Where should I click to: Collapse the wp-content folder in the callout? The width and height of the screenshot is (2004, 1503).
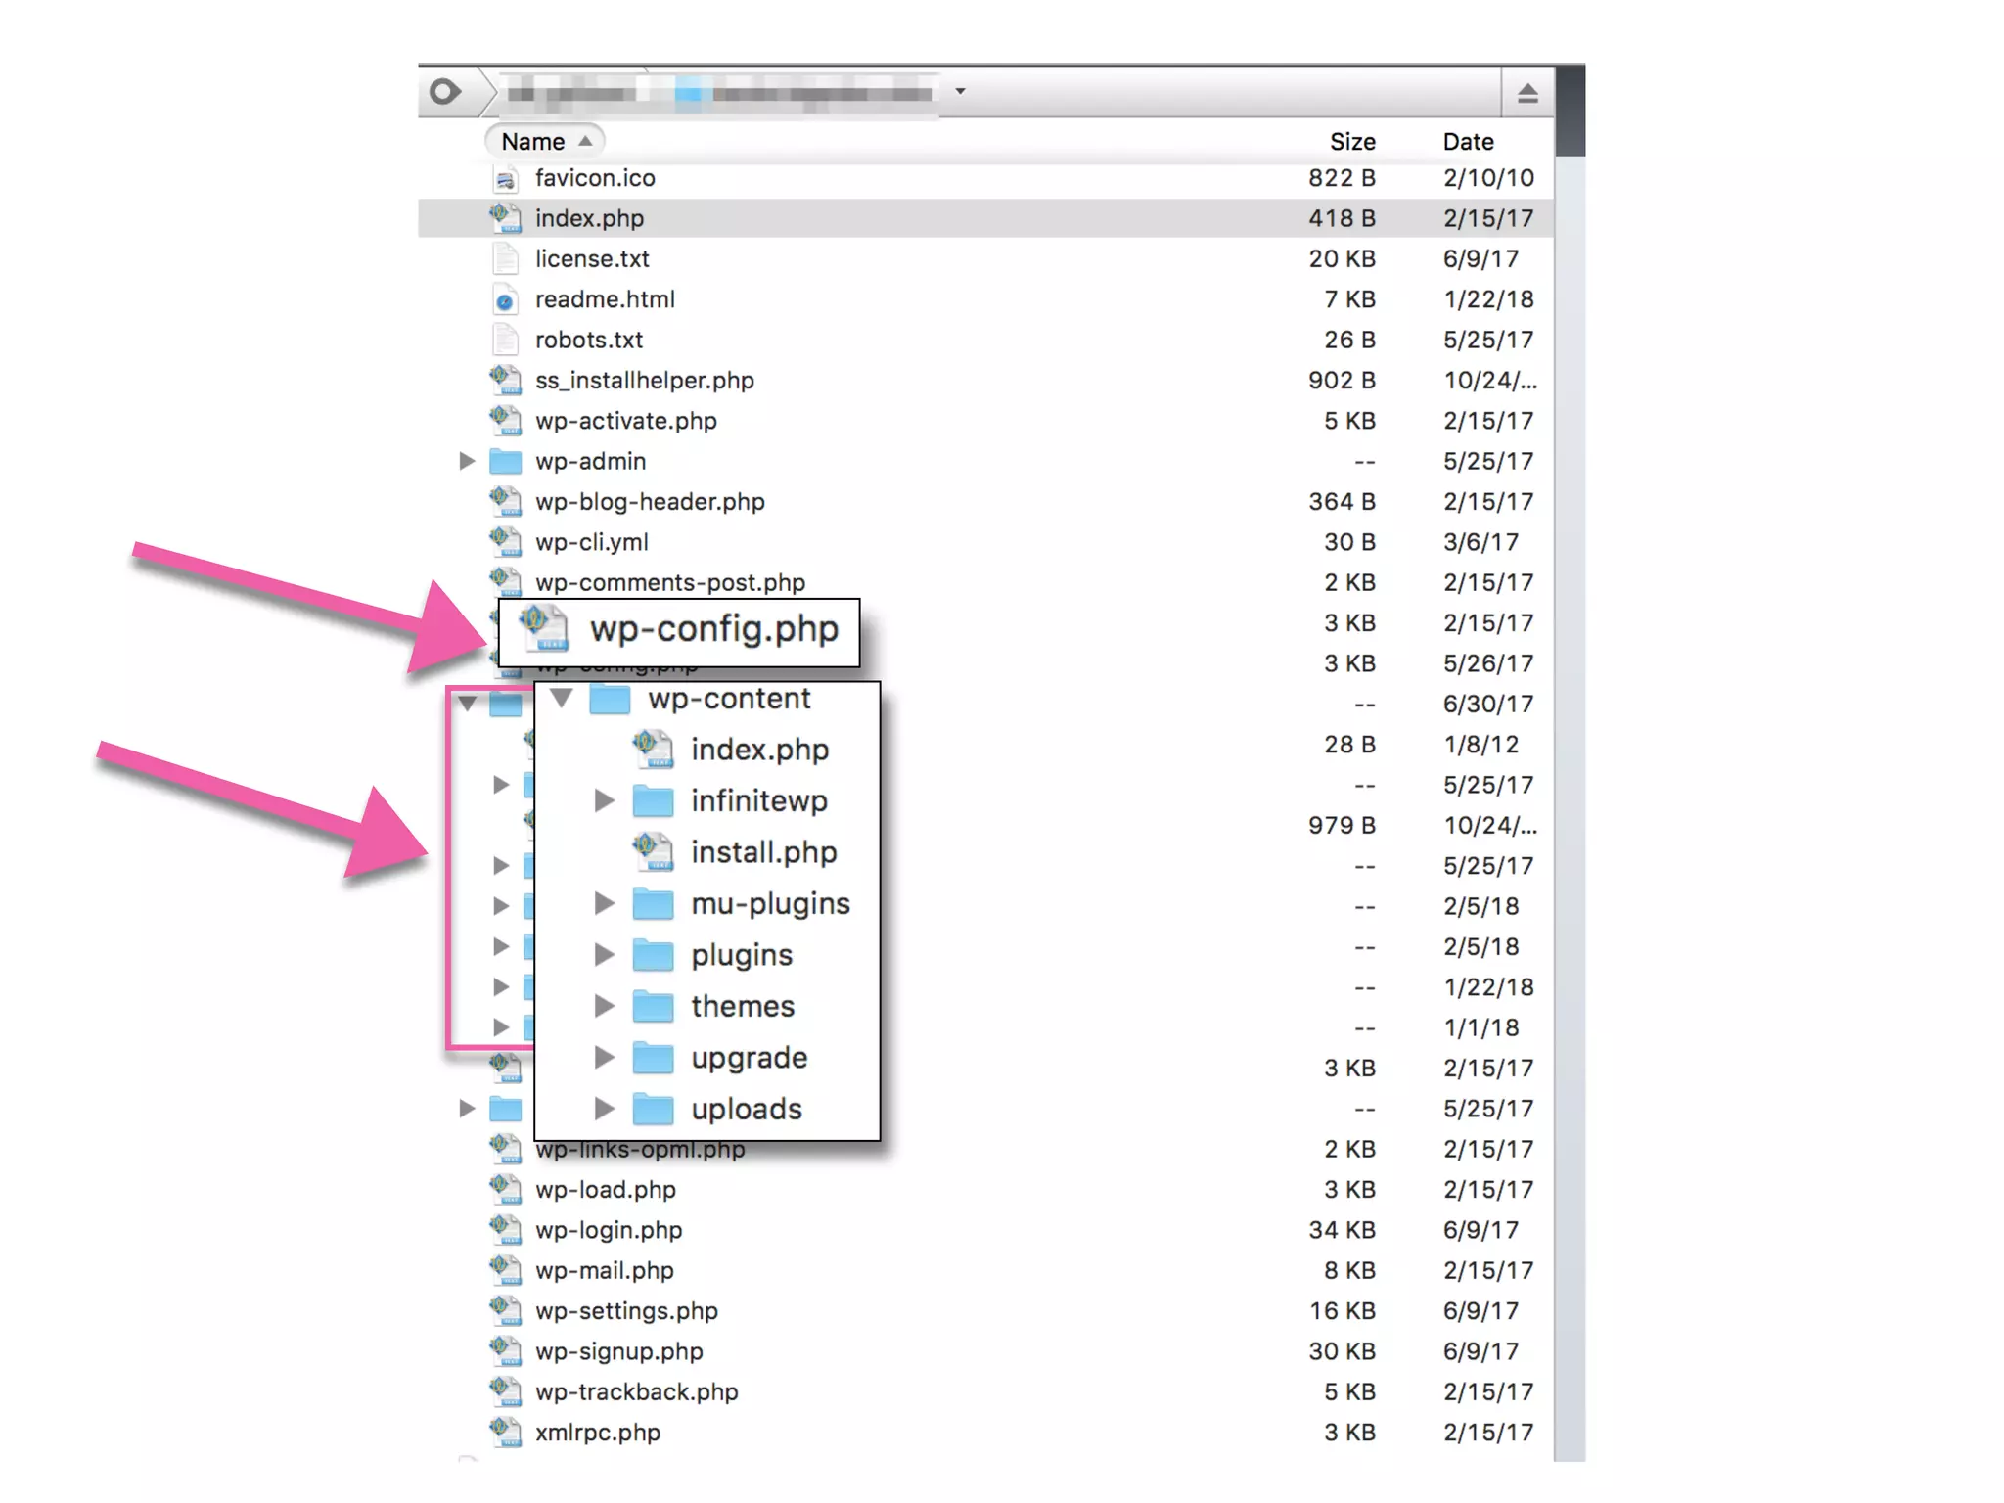[x=562, y=699]
